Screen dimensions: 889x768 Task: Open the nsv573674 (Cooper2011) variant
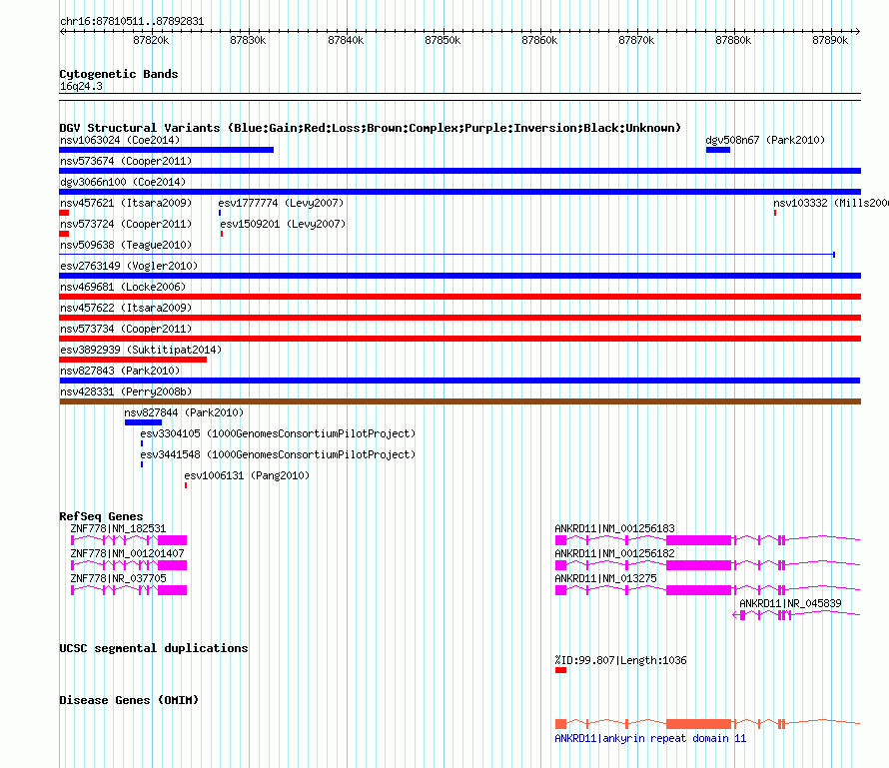126,161
